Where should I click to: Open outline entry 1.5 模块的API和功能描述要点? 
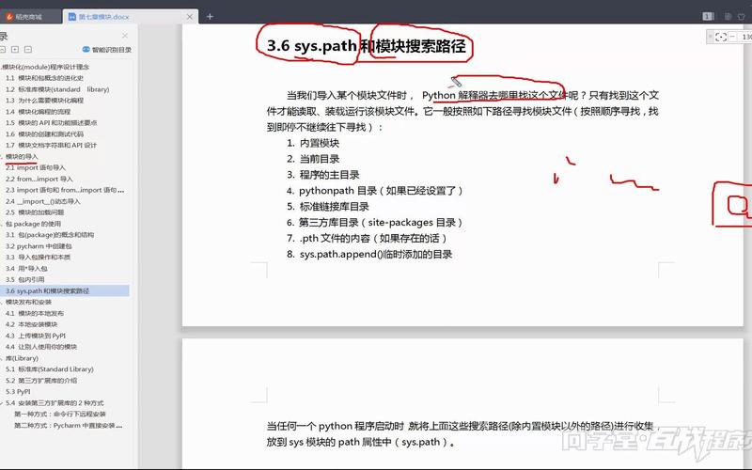point(52,123)
